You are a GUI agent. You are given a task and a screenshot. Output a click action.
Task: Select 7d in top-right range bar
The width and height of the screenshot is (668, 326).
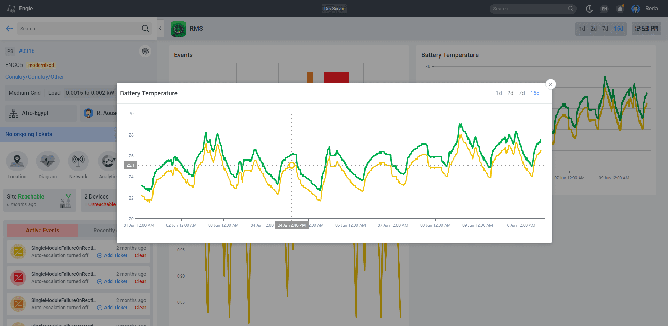coord(605,29)
